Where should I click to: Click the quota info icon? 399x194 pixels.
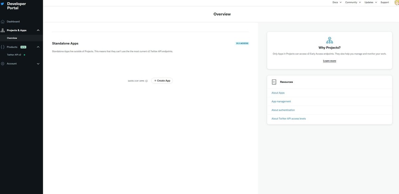click(146, 81)
